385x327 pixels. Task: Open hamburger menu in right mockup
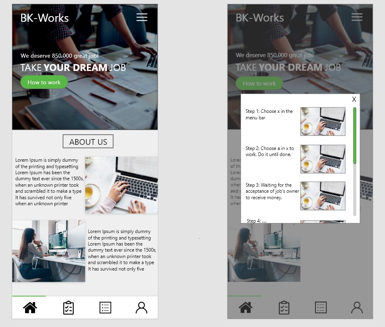(x=357, y=17)
